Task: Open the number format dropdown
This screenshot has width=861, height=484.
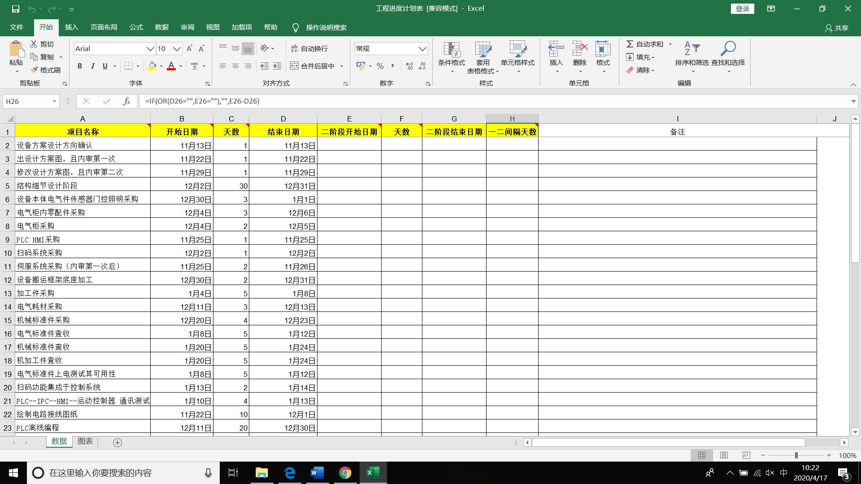Action: [x=422, y=48]
